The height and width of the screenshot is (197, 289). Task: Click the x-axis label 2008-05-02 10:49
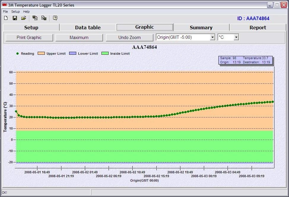pos(132,172)
